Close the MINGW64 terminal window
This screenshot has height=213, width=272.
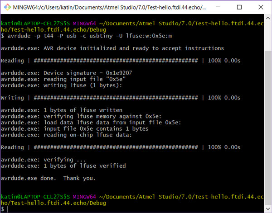261,7
